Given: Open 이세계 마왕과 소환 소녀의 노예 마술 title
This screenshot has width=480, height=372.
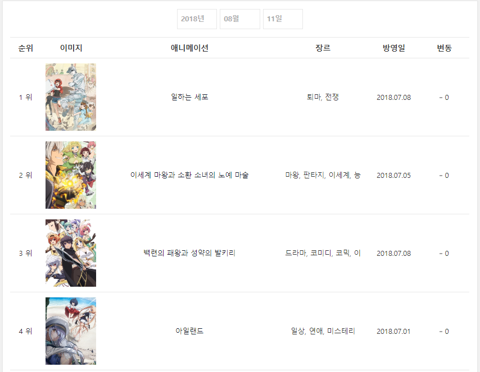Looking at the screenshot, I should pos(189,175).
